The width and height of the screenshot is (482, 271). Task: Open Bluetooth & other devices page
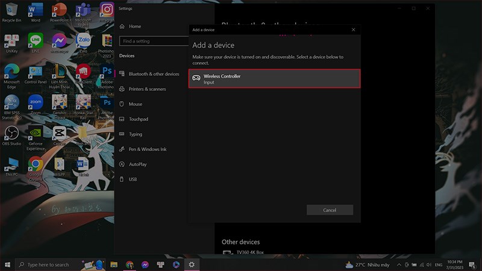click(x=154, y=74)
